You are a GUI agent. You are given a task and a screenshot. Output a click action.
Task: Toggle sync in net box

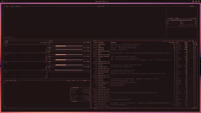click(x=69, y=81)
